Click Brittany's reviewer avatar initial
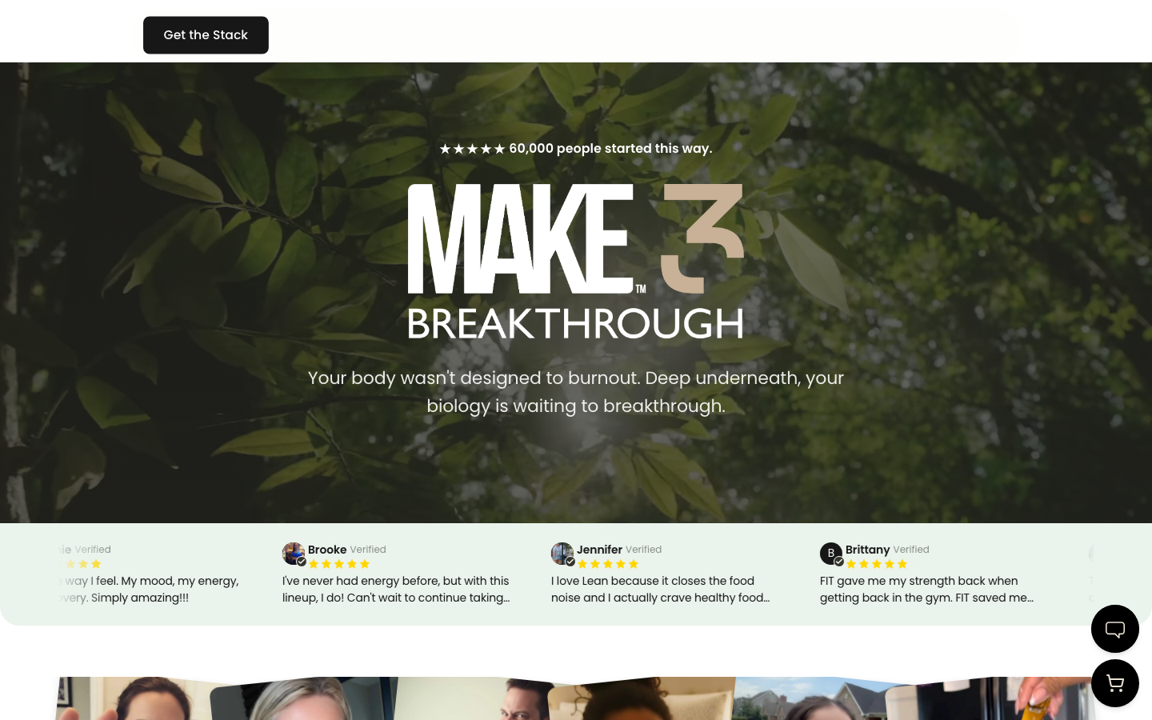1152x720 pixels. point(831,554)
